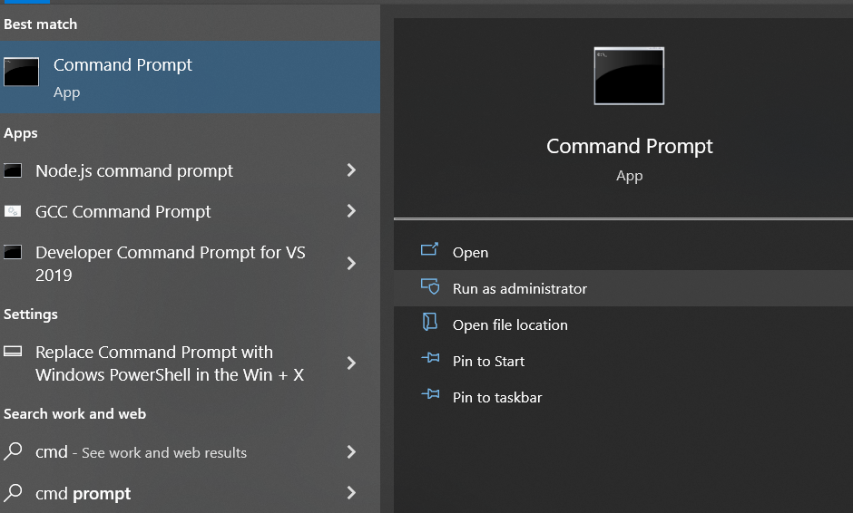Click the large Command Prompt preview thumbnail
This screenshot has width=853, height=513.
pos(629,76)
